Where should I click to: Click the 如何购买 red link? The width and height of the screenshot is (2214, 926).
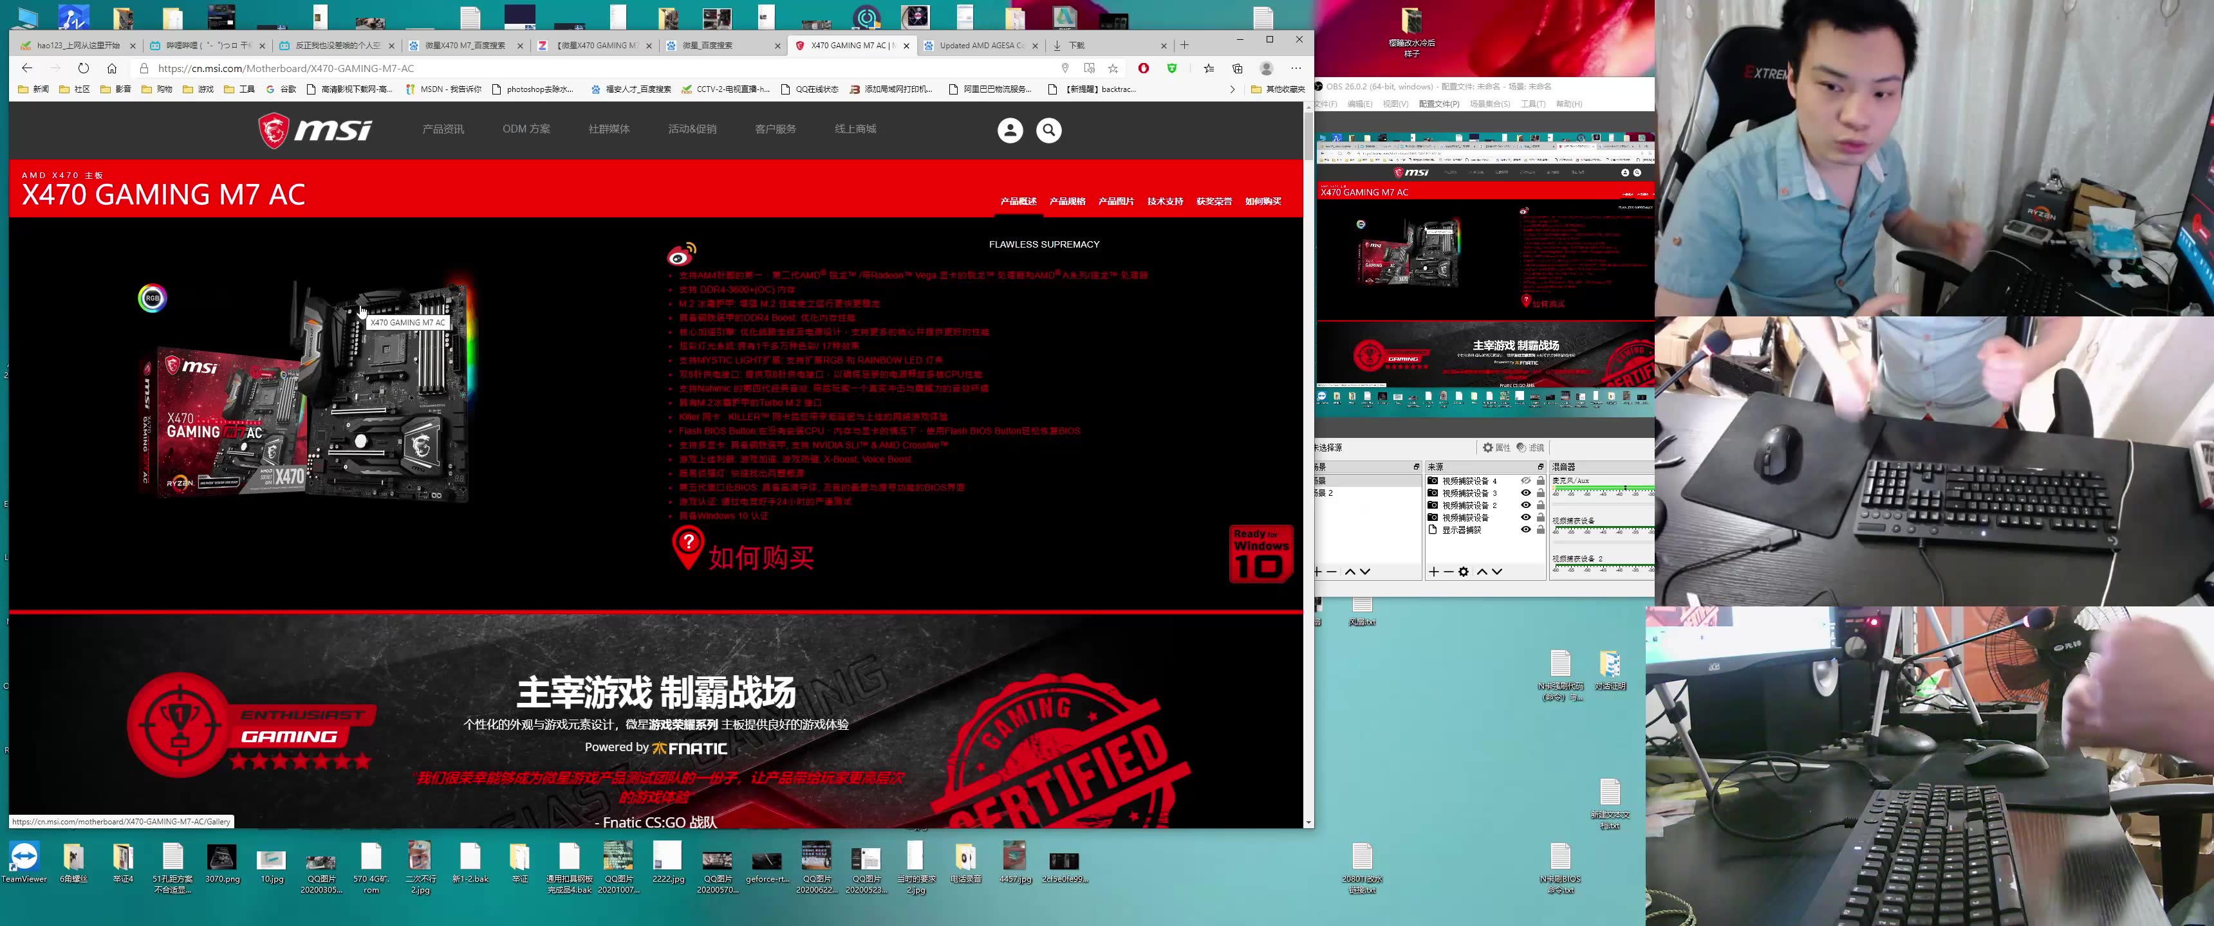point(761,558)
